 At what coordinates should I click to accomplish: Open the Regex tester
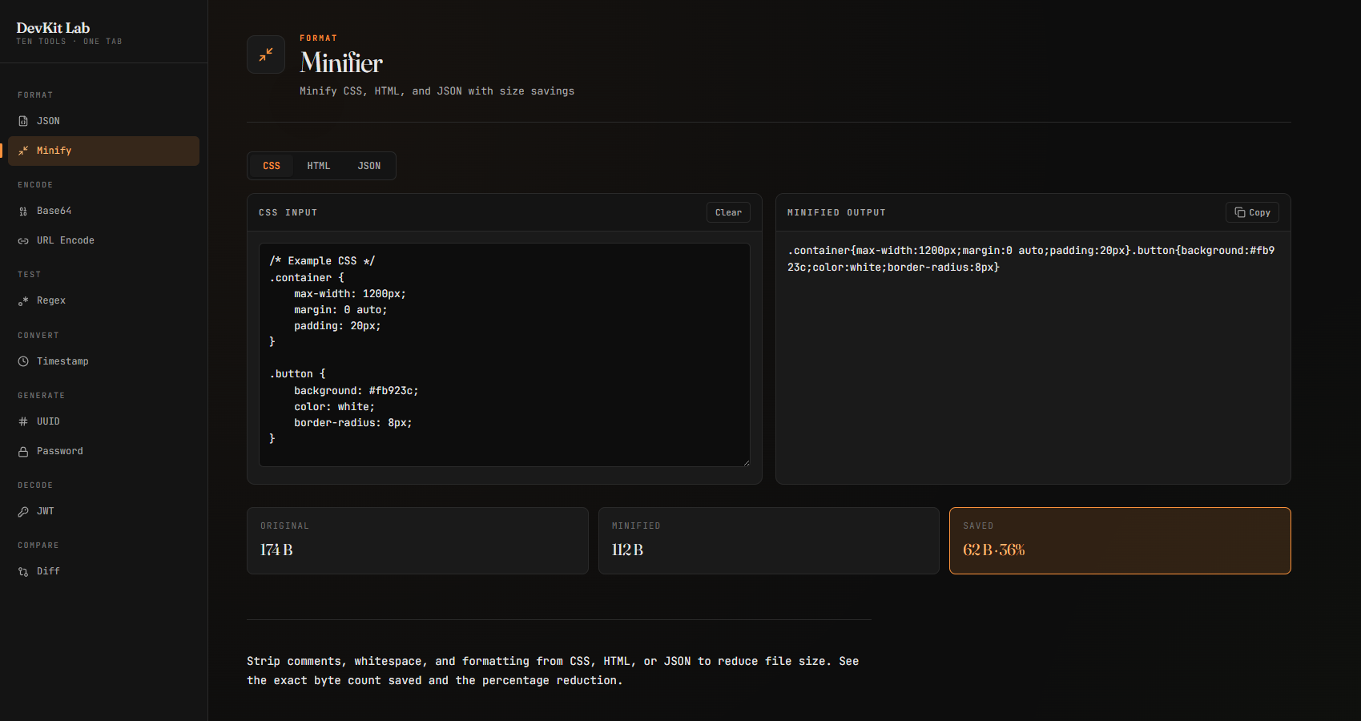click(x=103, y=300)
